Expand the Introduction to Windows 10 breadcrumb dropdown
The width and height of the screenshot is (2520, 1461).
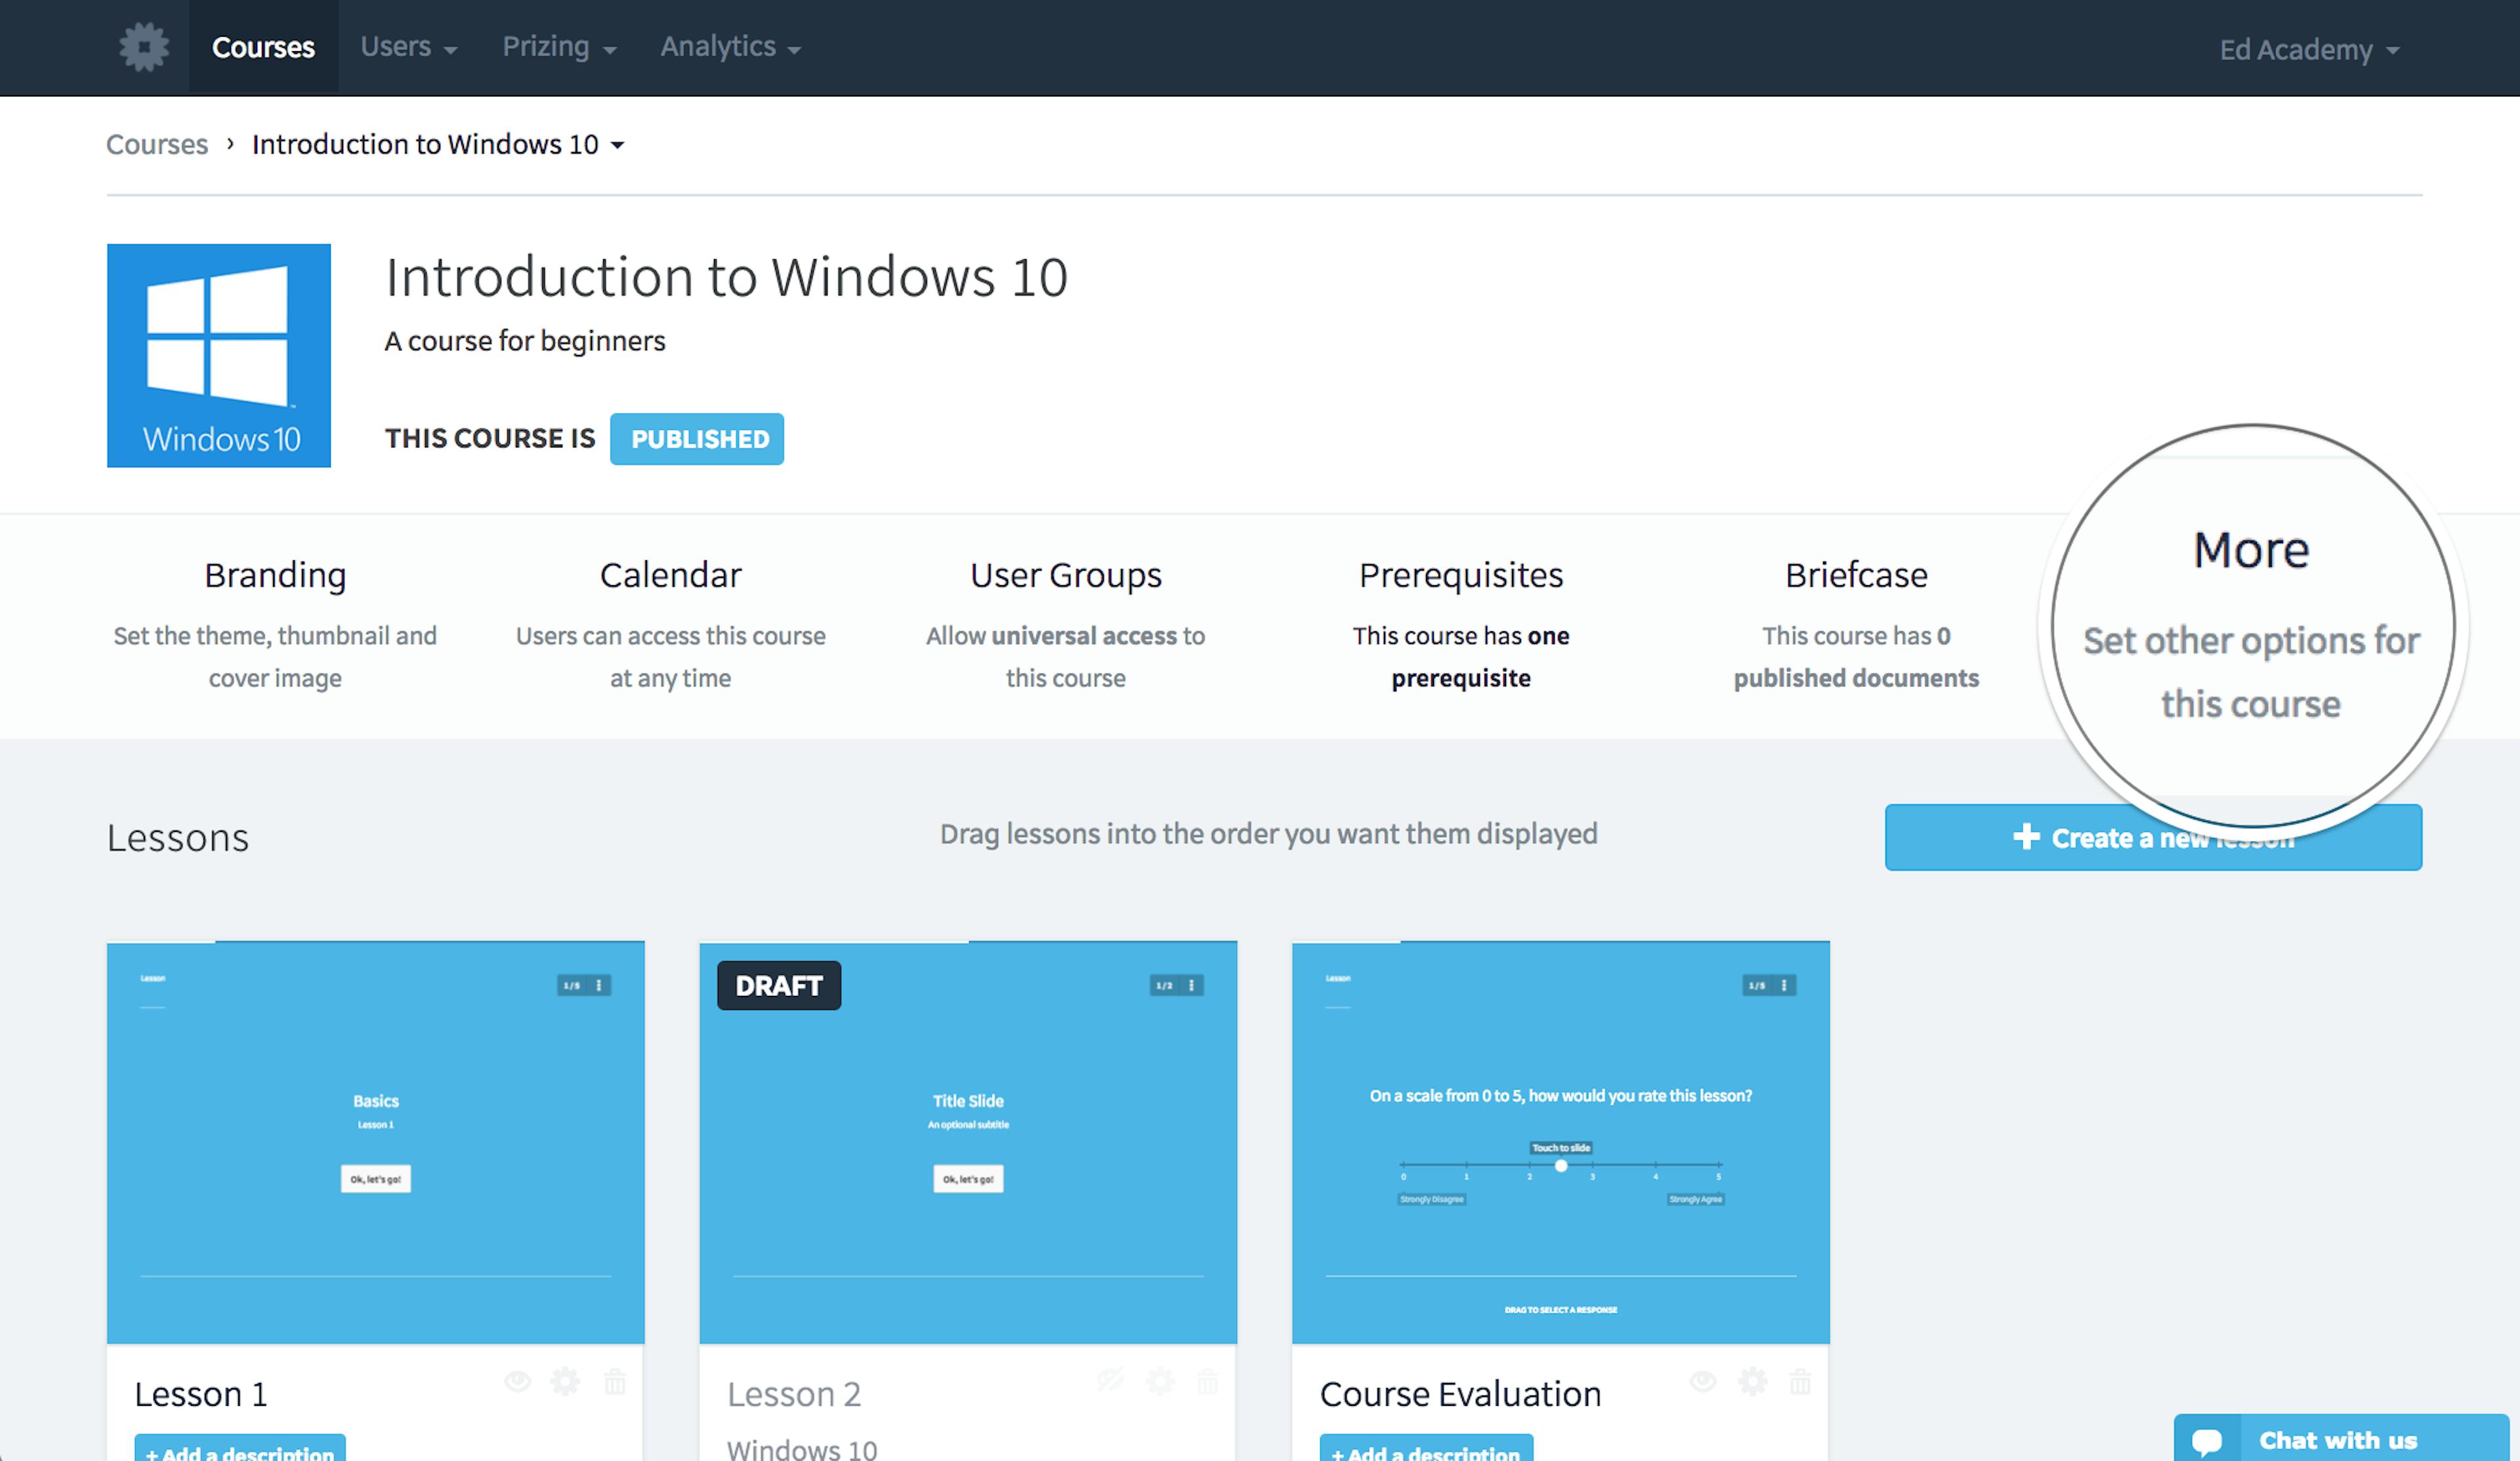tap(617, 145)
